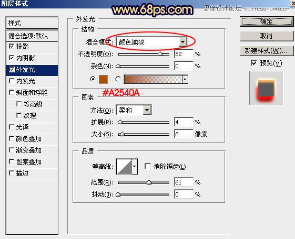
Task: Click the 等高线 contour thumbnail
Action: [x=124, y=167]
